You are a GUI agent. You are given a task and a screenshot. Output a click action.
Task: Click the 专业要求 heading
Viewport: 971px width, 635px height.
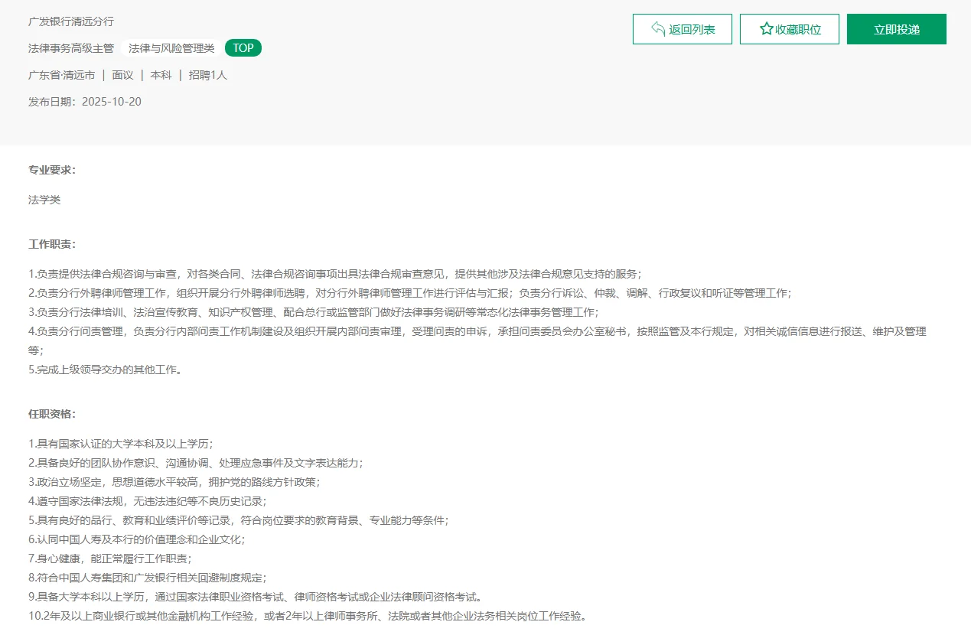(x=52, y=170)
